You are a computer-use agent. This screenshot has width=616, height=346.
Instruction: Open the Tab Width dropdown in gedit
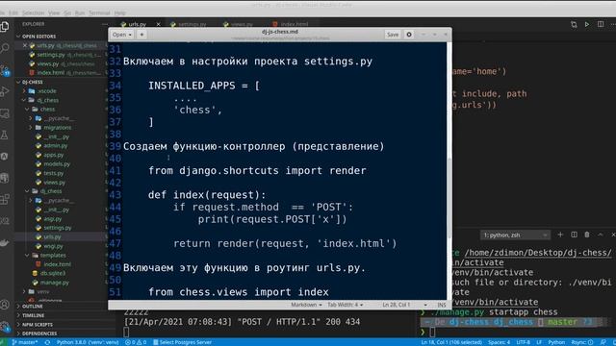pos(346,305)
